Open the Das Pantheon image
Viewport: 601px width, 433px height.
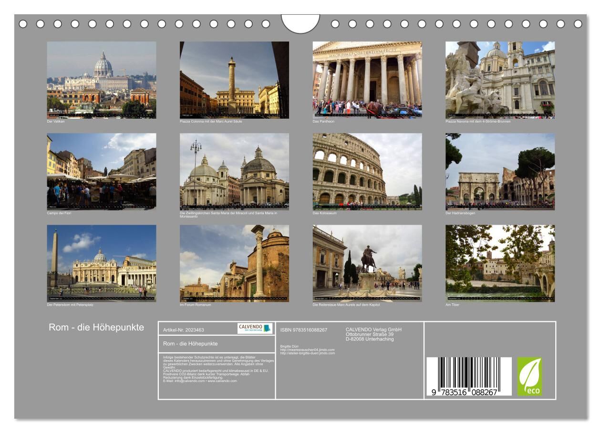[x=367, y=79]
